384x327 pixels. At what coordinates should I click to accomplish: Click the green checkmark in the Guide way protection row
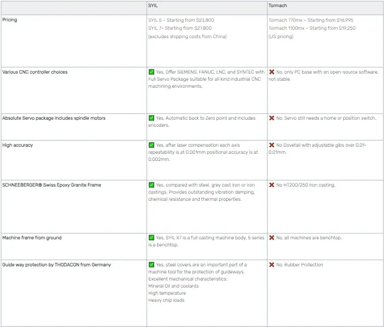[x=151, y=265]
